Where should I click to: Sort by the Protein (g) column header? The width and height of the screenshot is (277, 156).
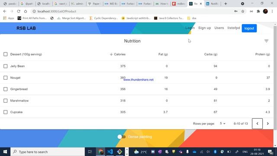click(263, 54)
